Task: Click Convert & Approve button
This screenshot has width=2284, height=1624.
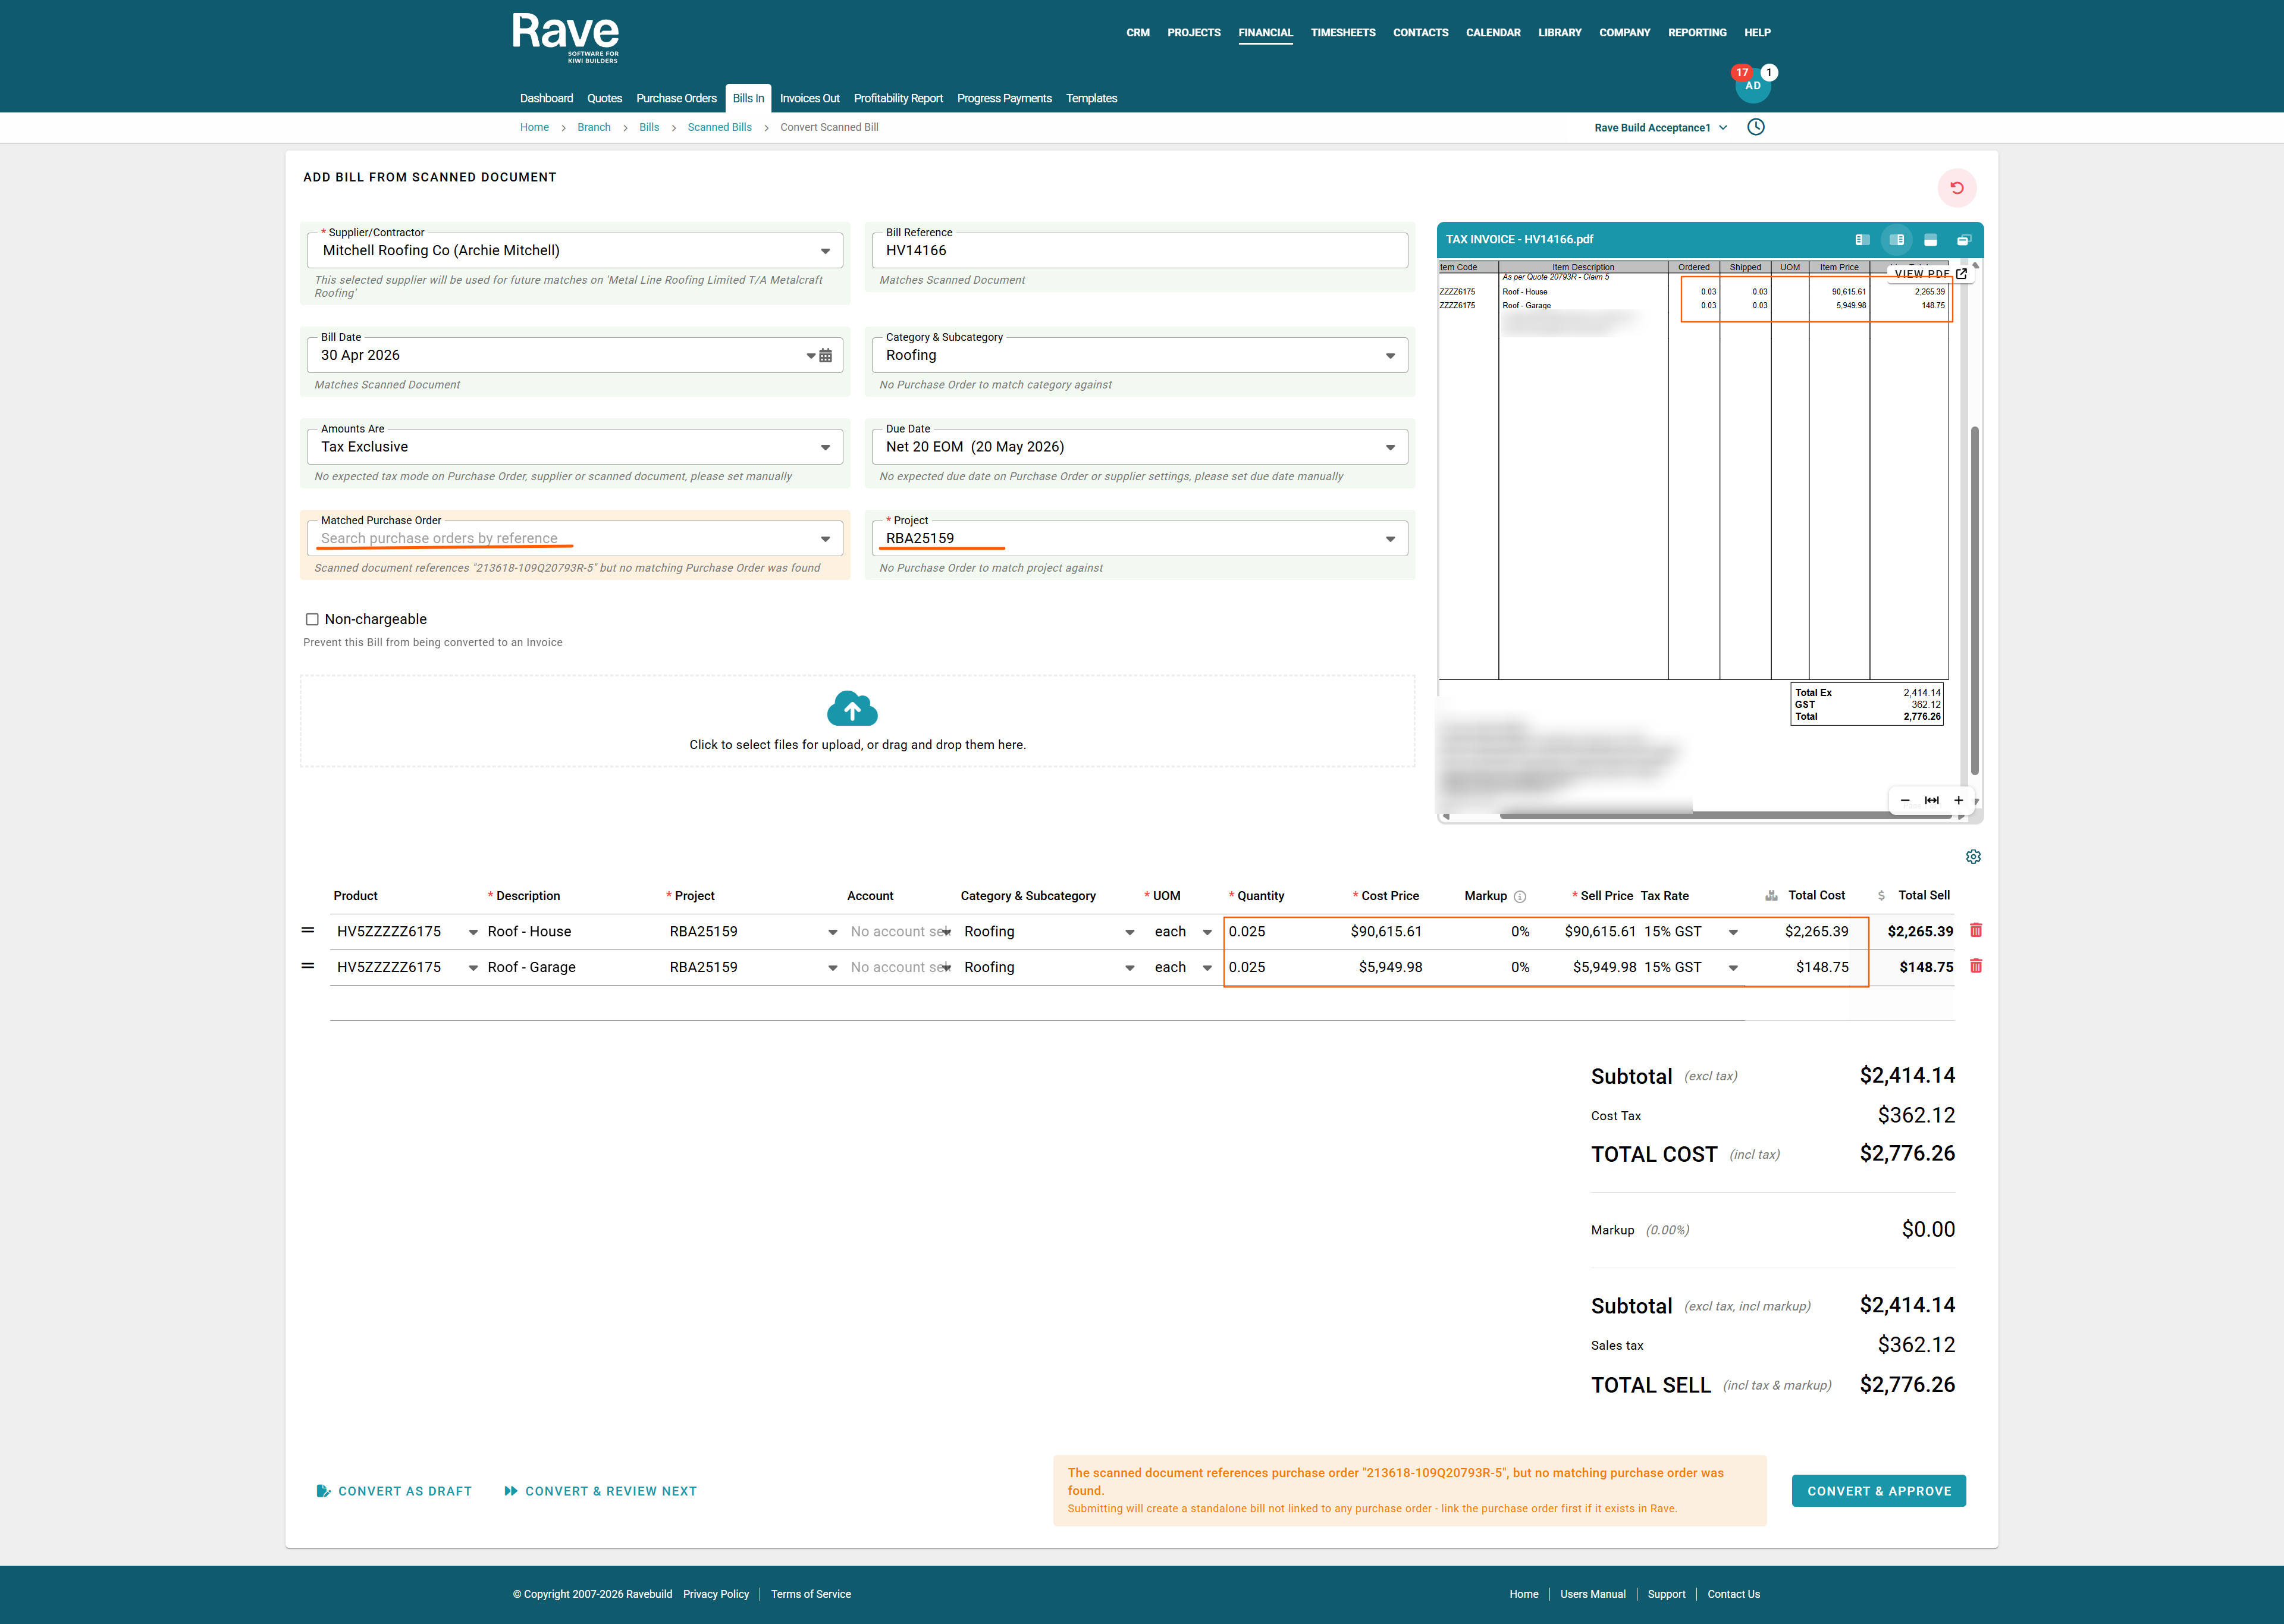Action: coord(1878,1491)
